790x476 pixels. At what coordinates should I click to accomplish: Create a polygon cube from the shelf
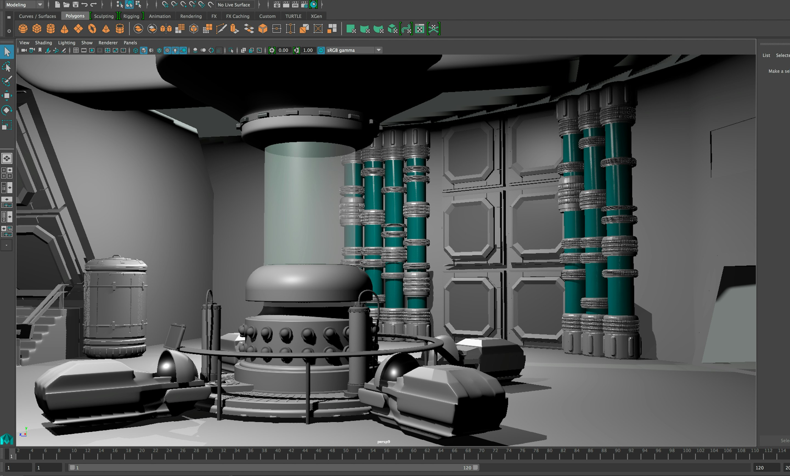coord(37,29)
